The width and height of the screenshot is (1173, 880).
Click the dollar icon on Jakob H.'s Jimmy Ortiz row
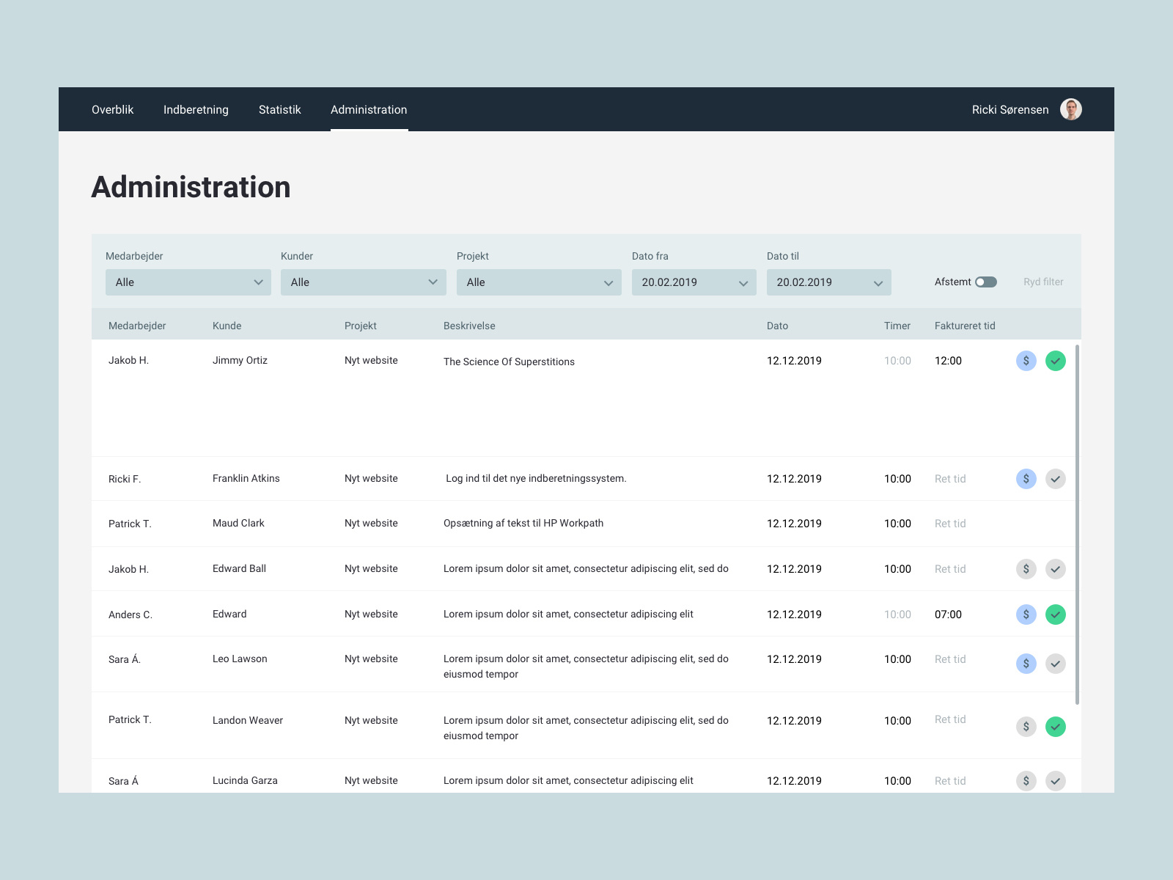[1026, 361]
